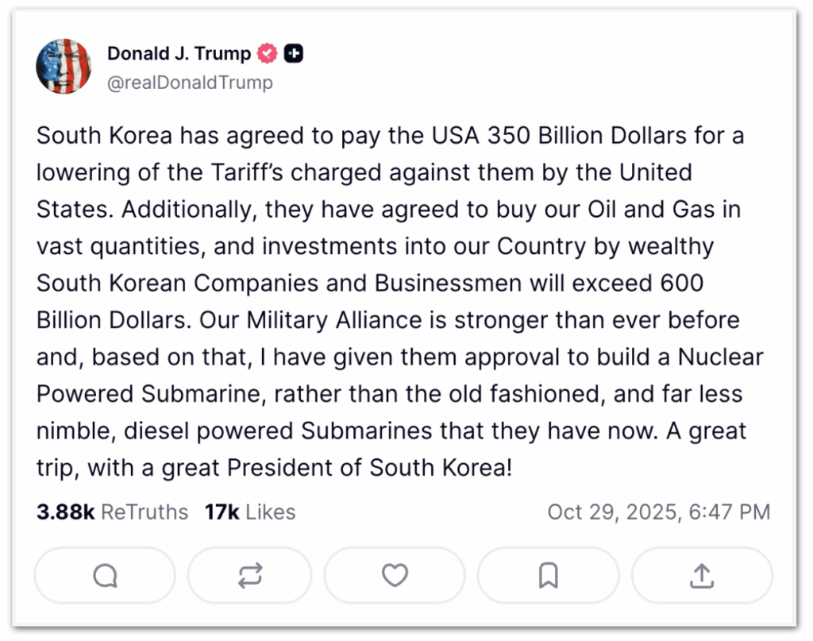Open the Oct 29, 2025 timestamp

click(x=610, y=512)
